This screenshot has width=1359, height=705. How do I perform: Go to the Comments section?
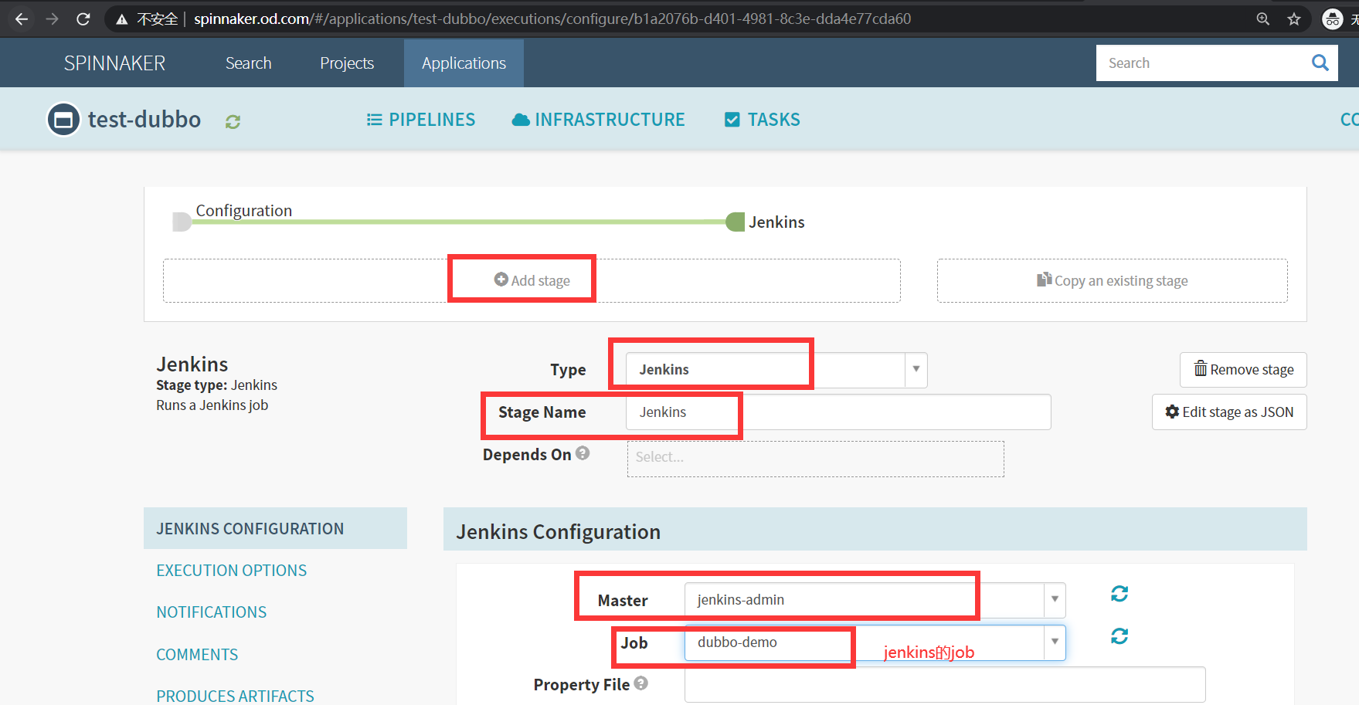[x=197, y=655]
